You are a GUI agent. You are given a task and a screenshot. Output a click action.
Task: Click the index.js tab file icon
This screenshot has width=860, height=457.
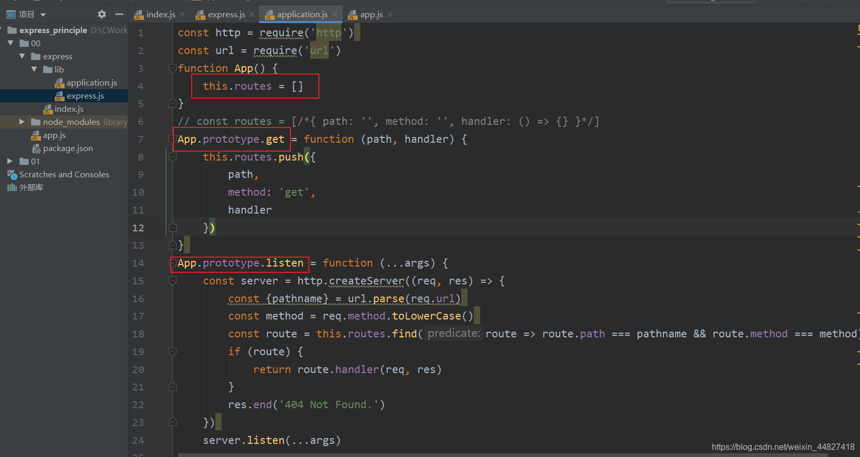point(139,15)
